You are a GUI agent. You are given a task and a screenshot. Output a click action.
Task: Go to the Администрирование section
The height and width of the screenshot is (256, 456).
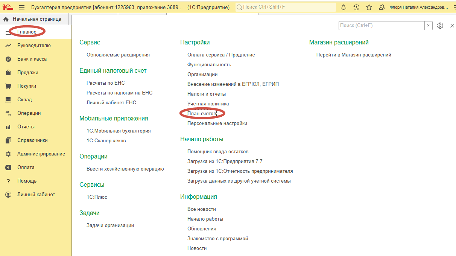(x=41, y=154)
